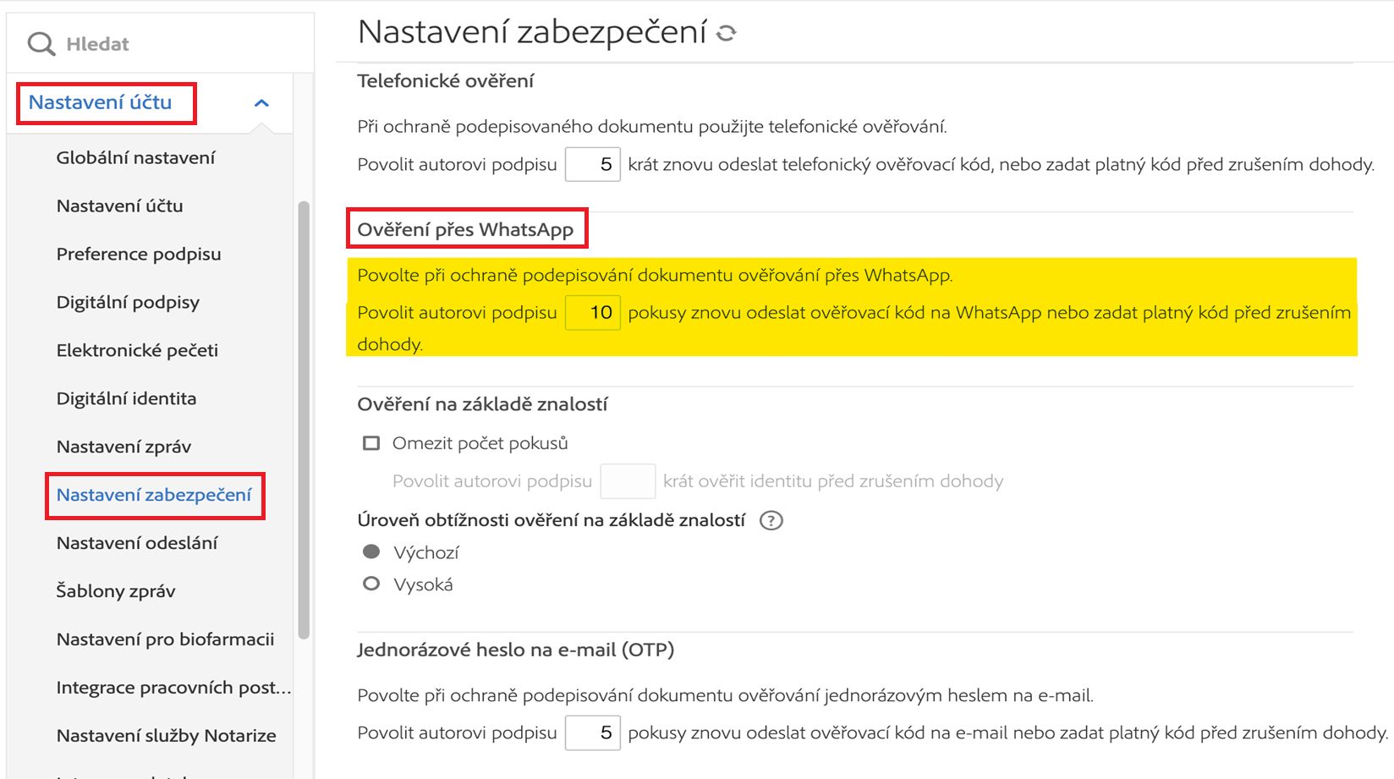Enable the Omezit počet pokusů checkbox
This screenshot has height=779, width=1394.
click(x=371, y=443)
